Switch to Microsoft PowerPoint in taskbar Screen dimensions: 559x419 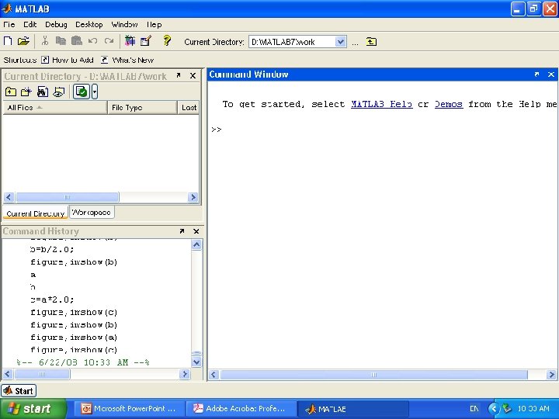coord(129,409)
